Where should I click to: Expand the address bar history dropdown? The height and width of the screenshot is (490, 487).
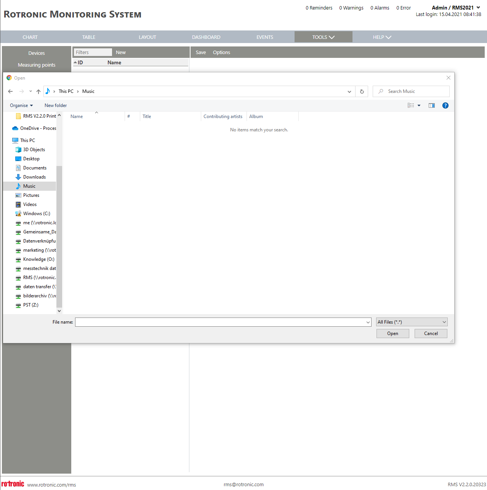click(349, 91)
